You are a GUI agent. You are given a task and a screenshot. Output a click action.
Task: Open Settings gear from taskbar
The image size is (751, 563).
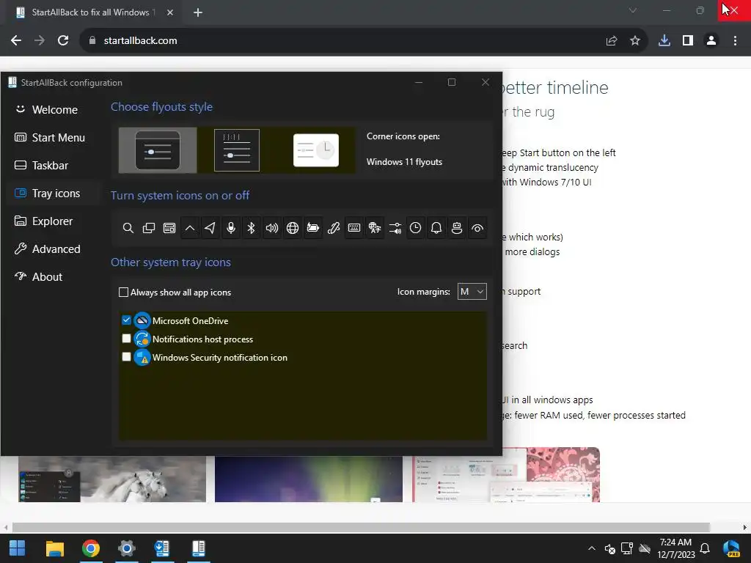point(126,548)
